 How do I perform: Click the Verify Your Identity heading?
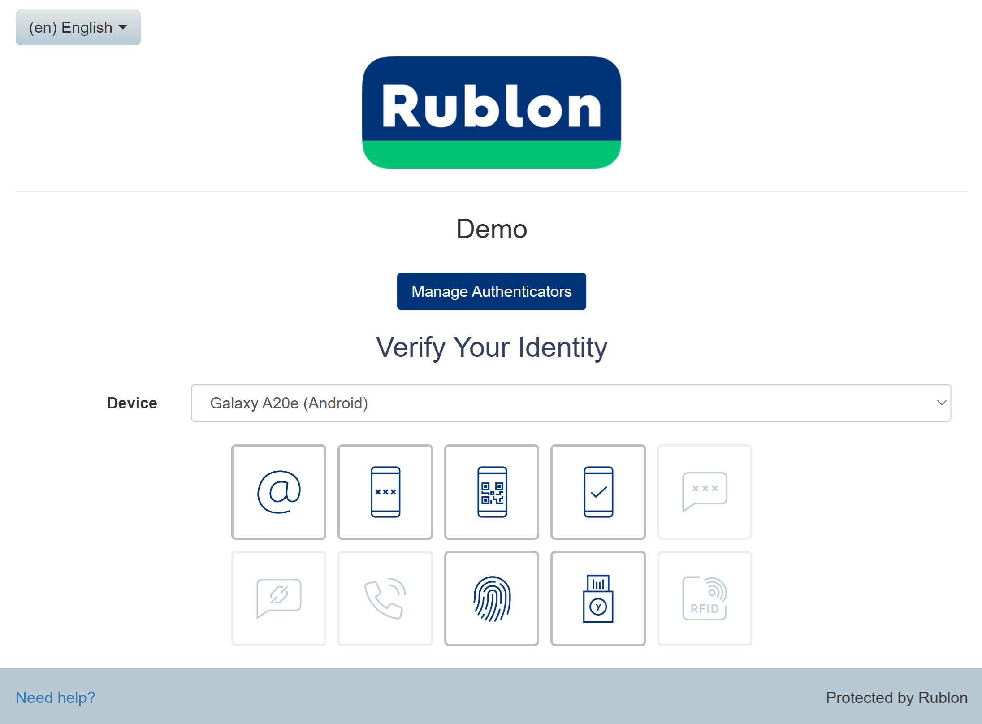pos(491,347)
